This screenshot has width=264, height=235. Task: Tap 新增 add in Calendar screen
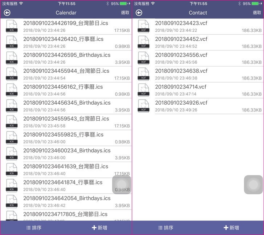(99, 228)
